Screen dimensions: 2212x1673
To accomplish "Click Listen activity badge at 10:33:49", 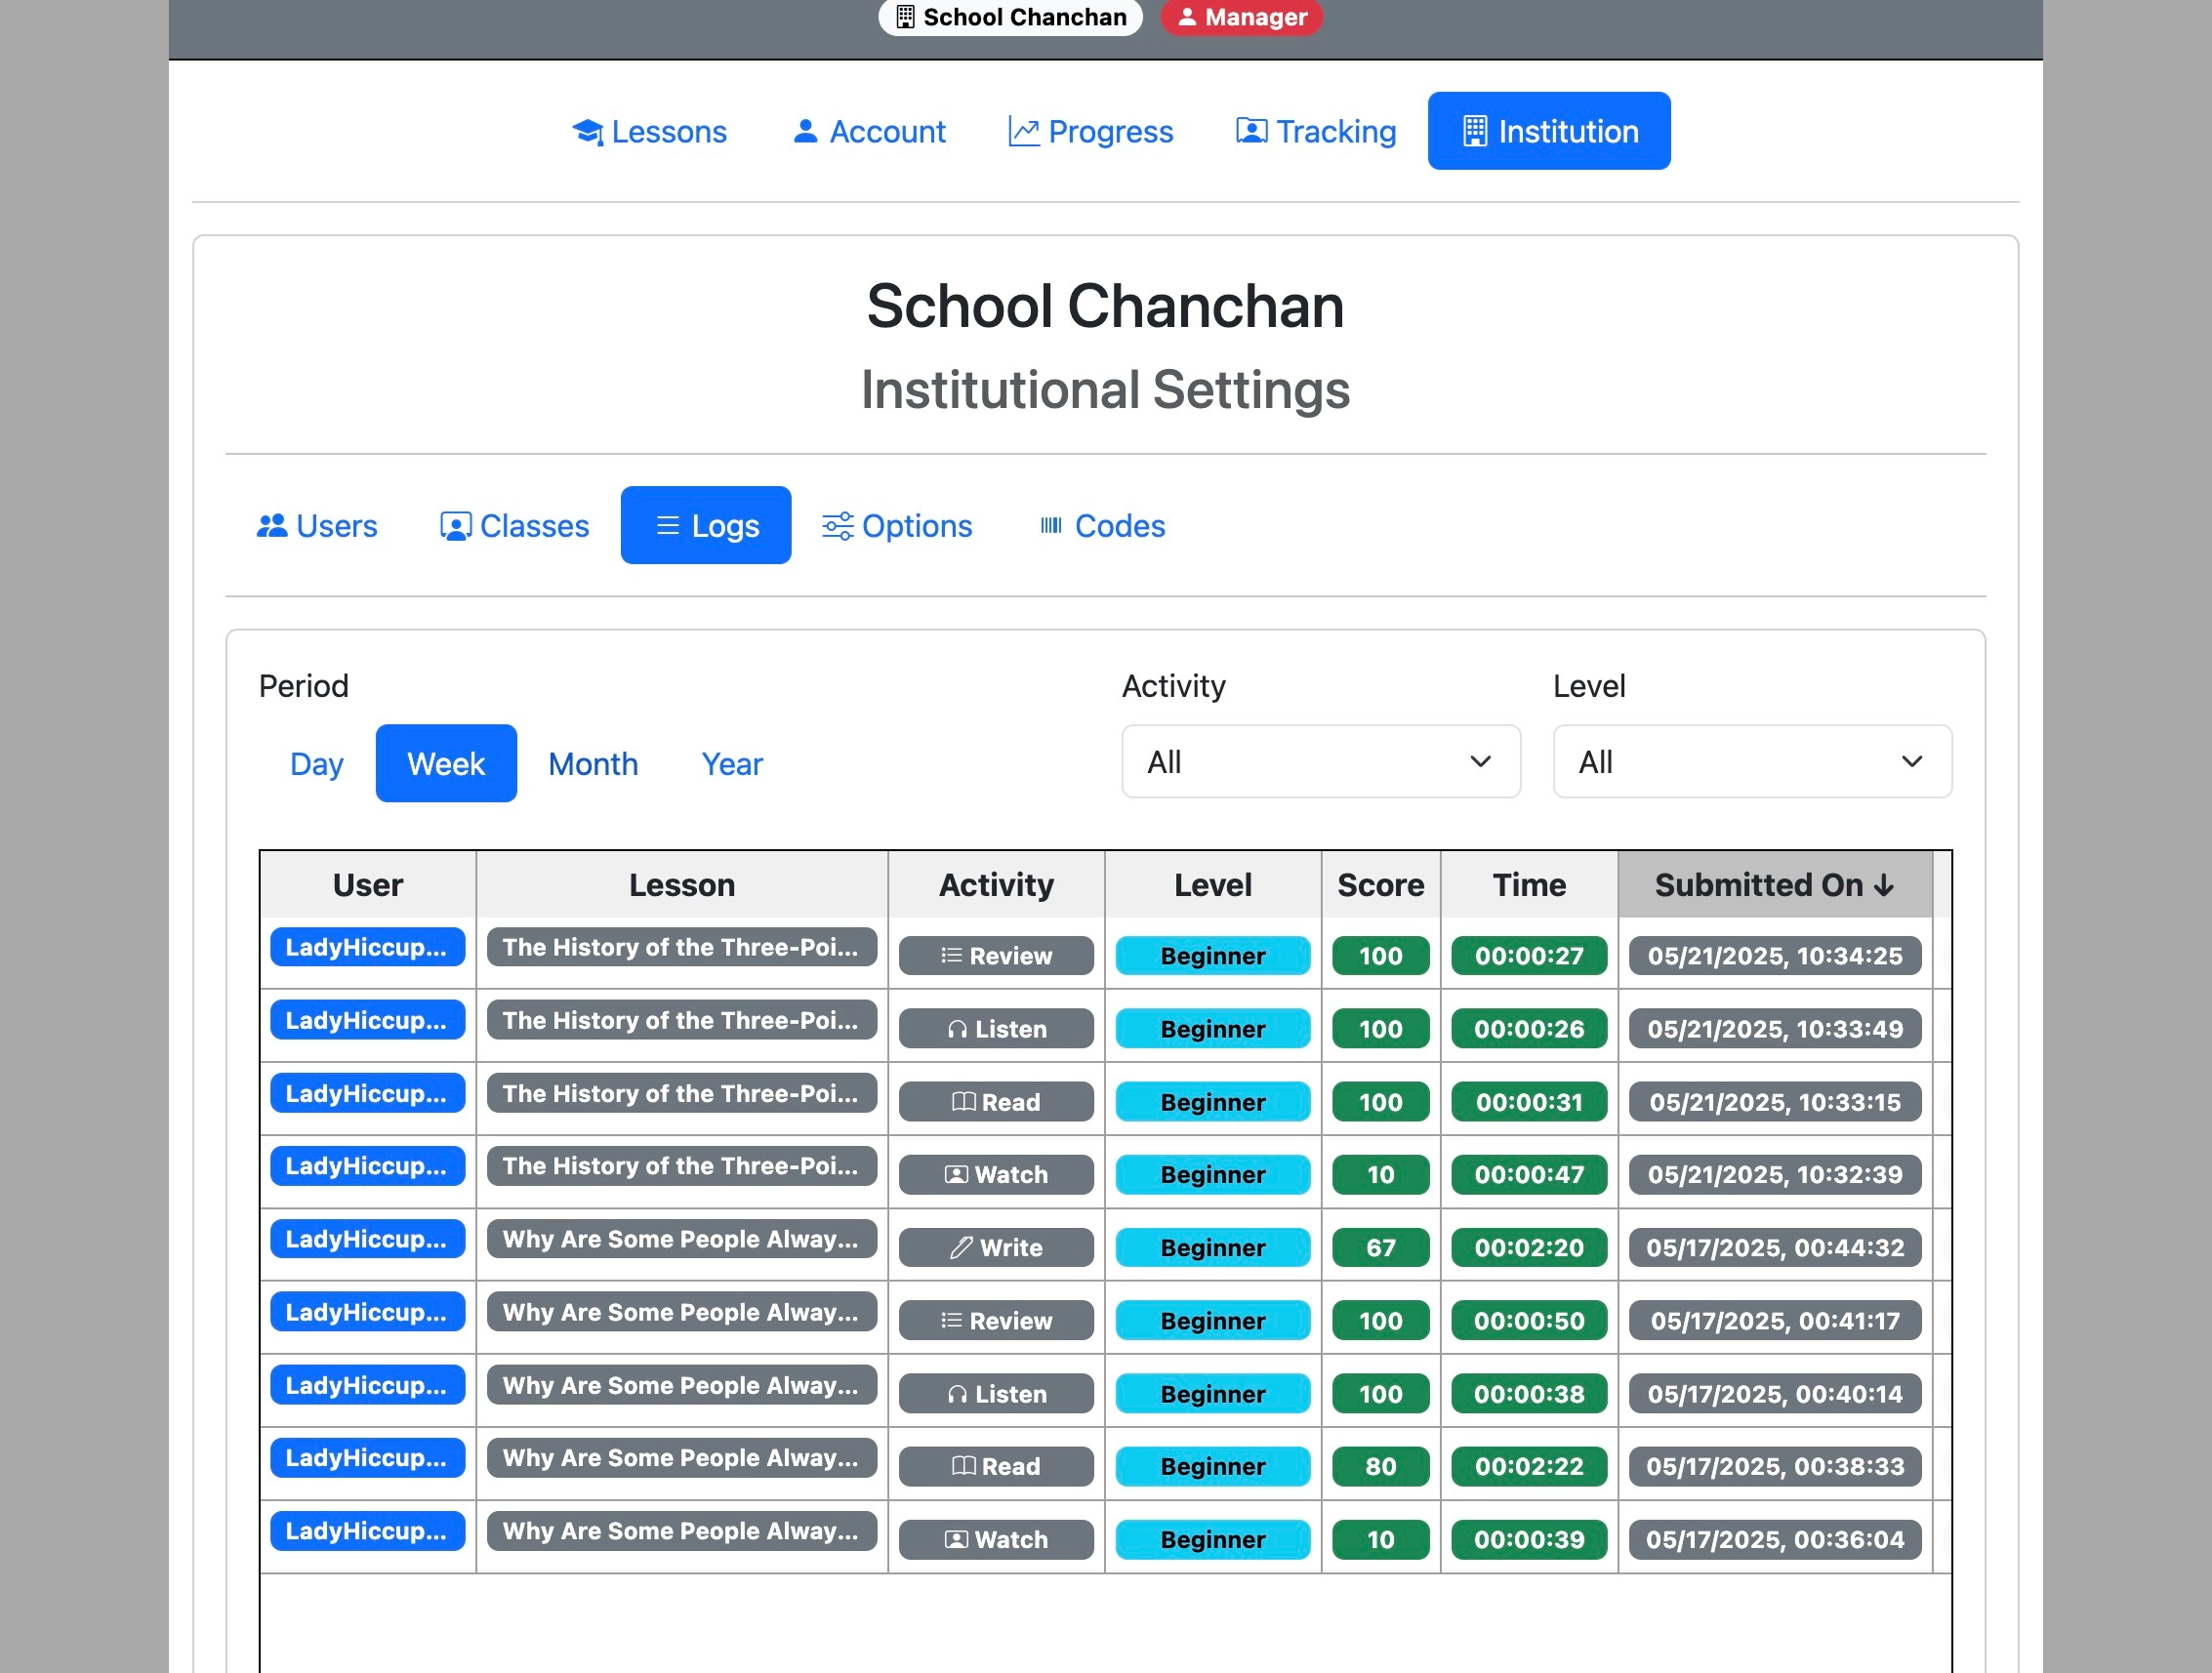I will click(x=996, y=1029).
